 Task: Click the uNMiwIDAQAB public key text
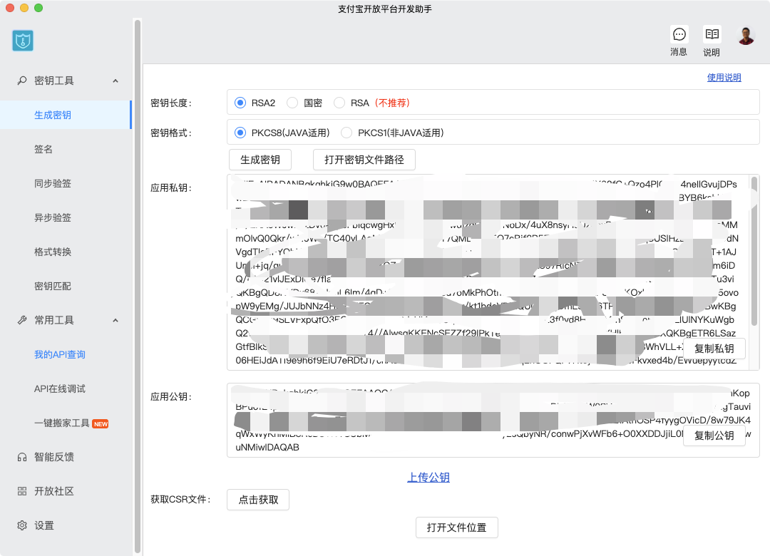(x=267, y=448)
